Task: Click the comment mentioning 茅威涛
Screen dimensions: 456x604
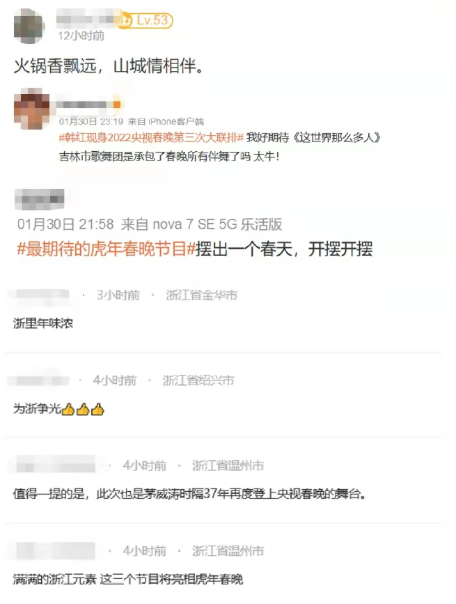Action: coord(189,493)
